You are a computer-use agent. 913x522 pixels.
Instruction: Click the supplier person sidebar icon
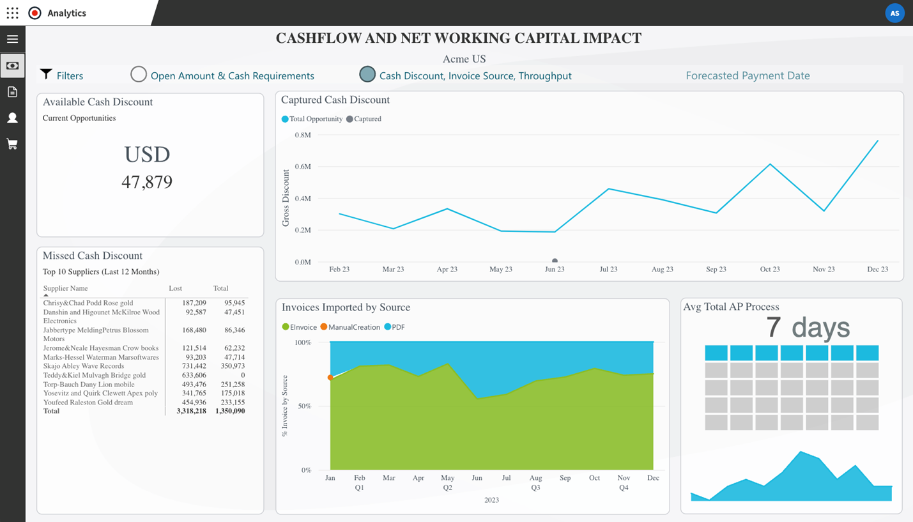pos(12,117)
